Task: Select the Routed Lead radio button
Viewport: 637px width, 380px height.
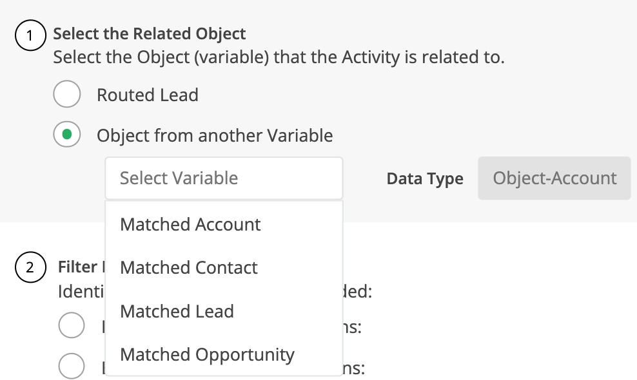Action: click(x=67, y=95)
